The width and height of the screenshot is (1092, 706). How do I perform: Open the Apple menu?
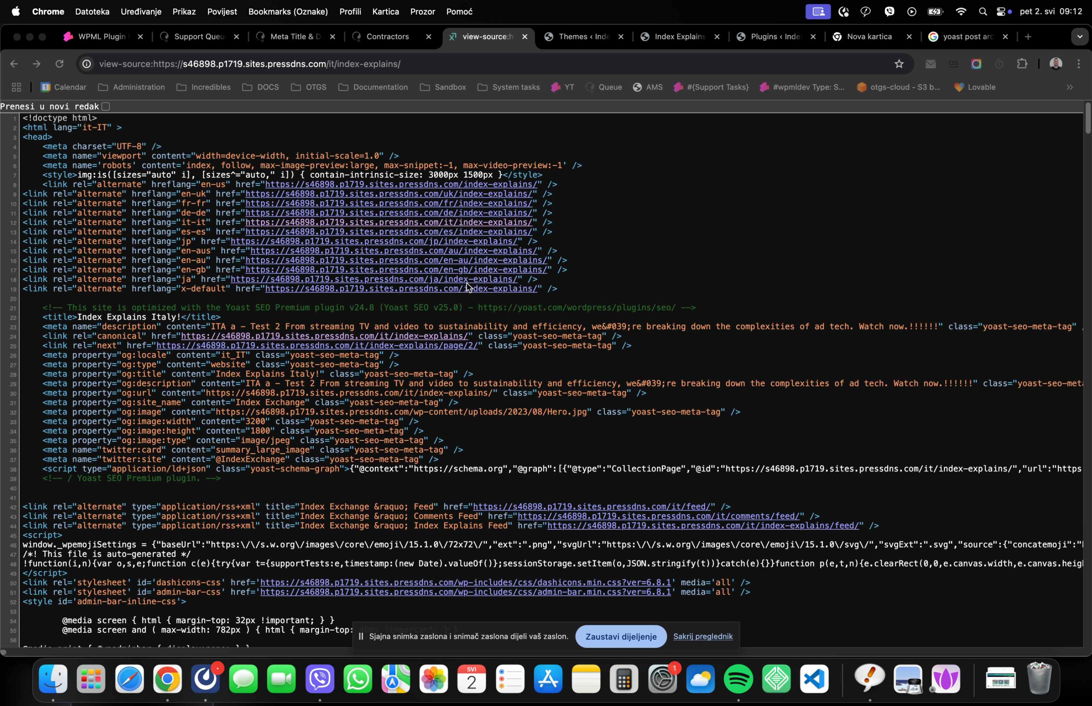point(16,11)
